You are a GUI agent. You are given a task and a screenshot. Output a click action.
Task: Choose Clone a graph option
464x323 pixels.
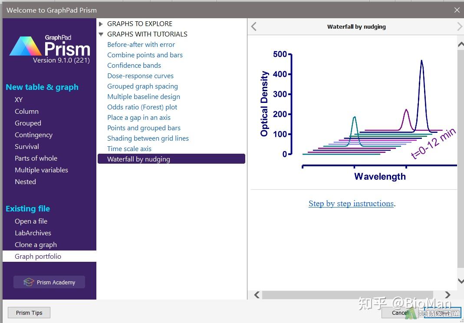tap(36, 245)
